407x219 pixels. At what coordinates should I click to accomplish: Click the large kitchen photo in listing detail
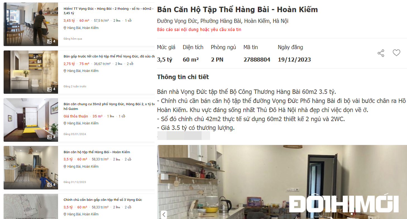(282, 182)
